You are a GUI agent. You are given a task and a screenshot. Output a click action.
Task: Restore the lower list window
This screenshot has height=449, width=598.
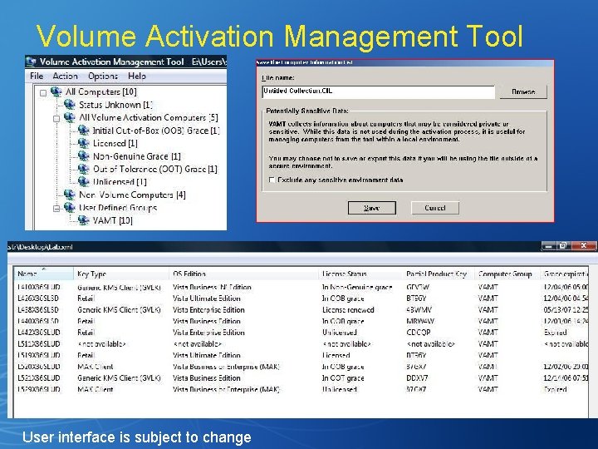(x=562, y=246)
